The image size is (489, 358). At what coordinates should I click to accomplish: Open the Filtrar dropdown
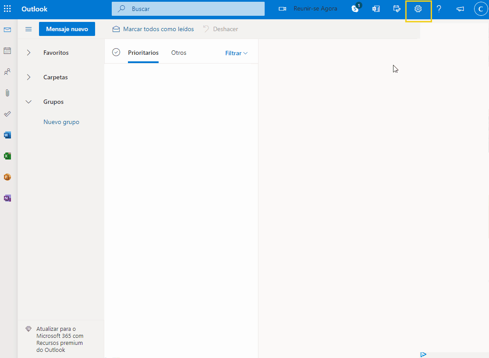(236, 53)
